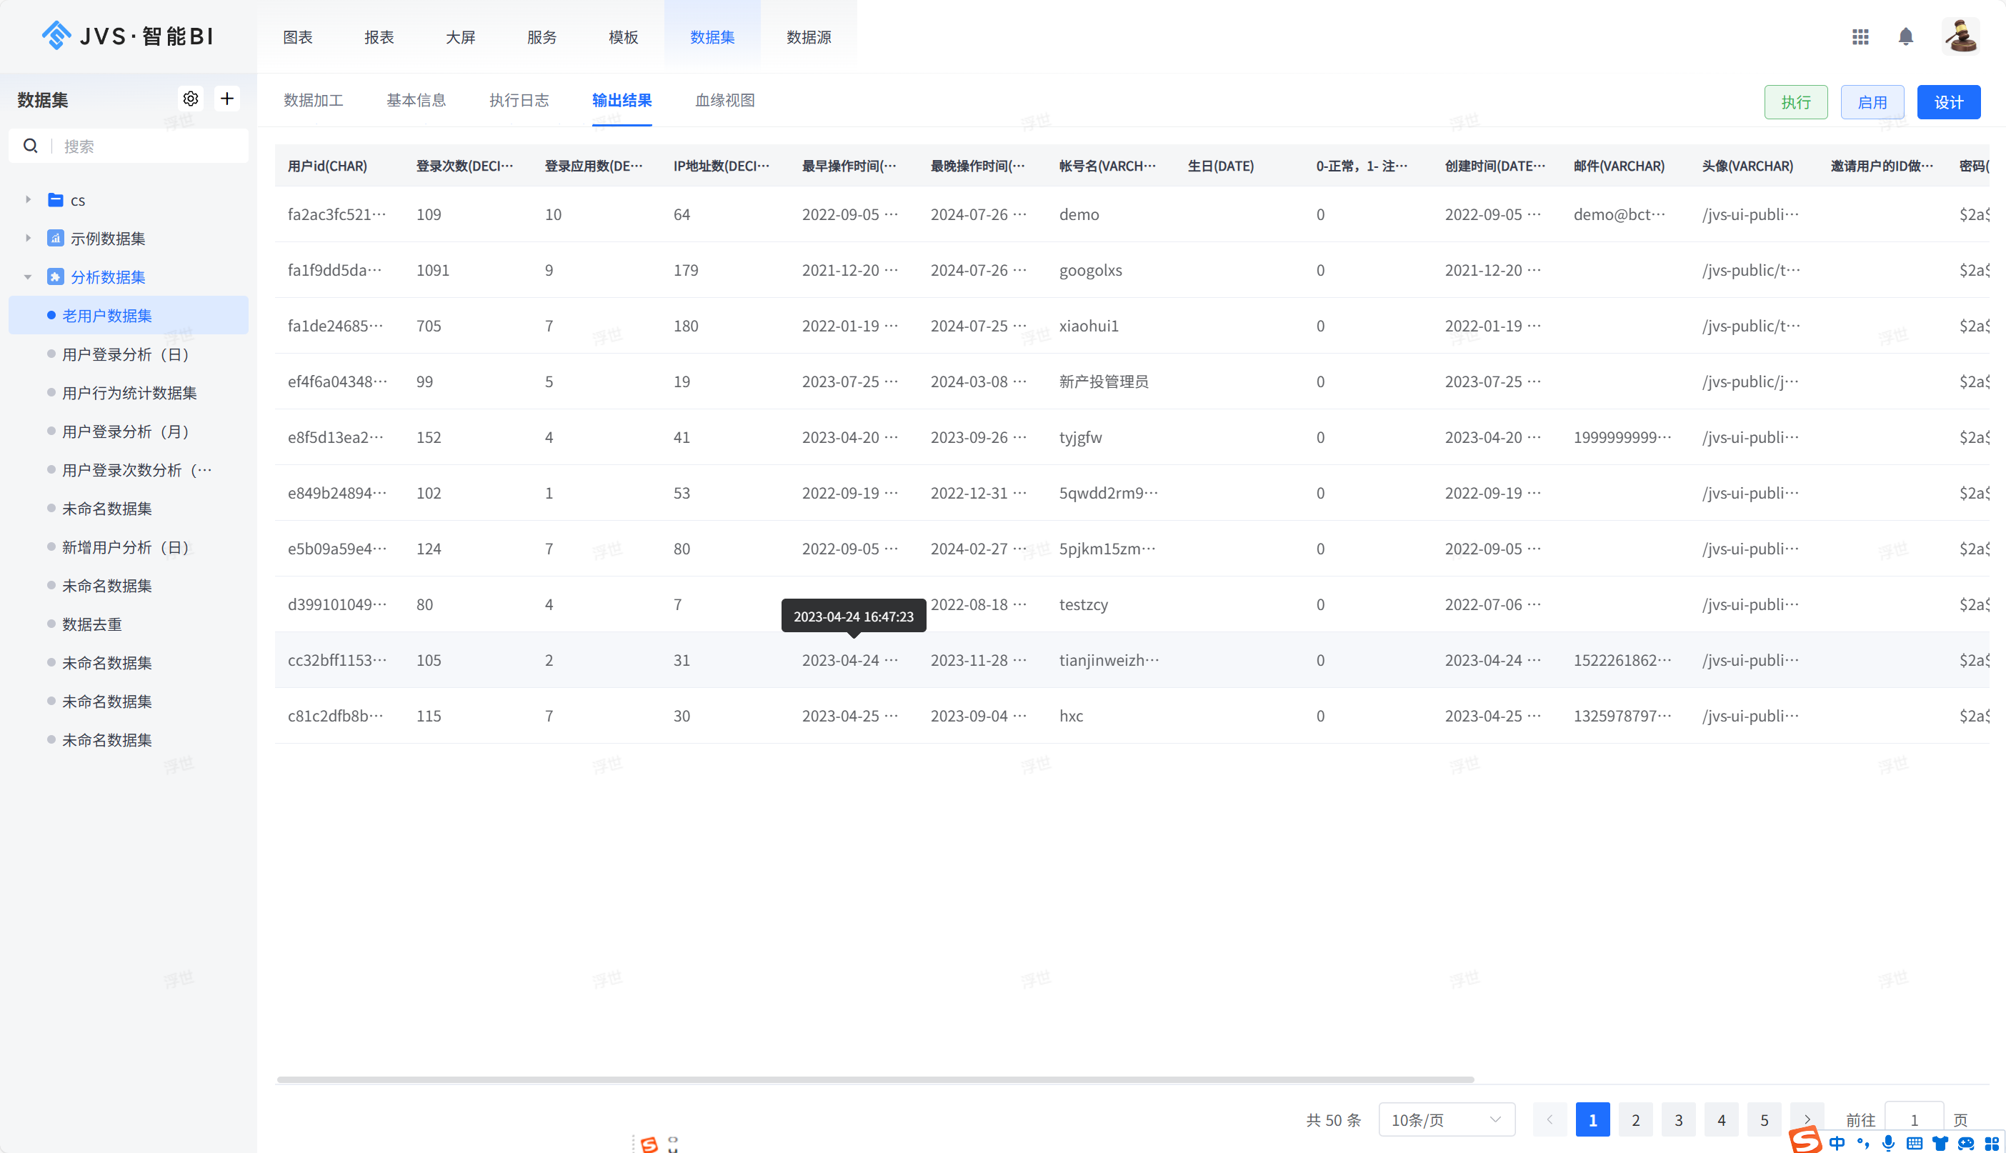Viewport: 2006px width, 1153px height.
Task: Collapse the 分析数据集 tree node
Action: 28,277
